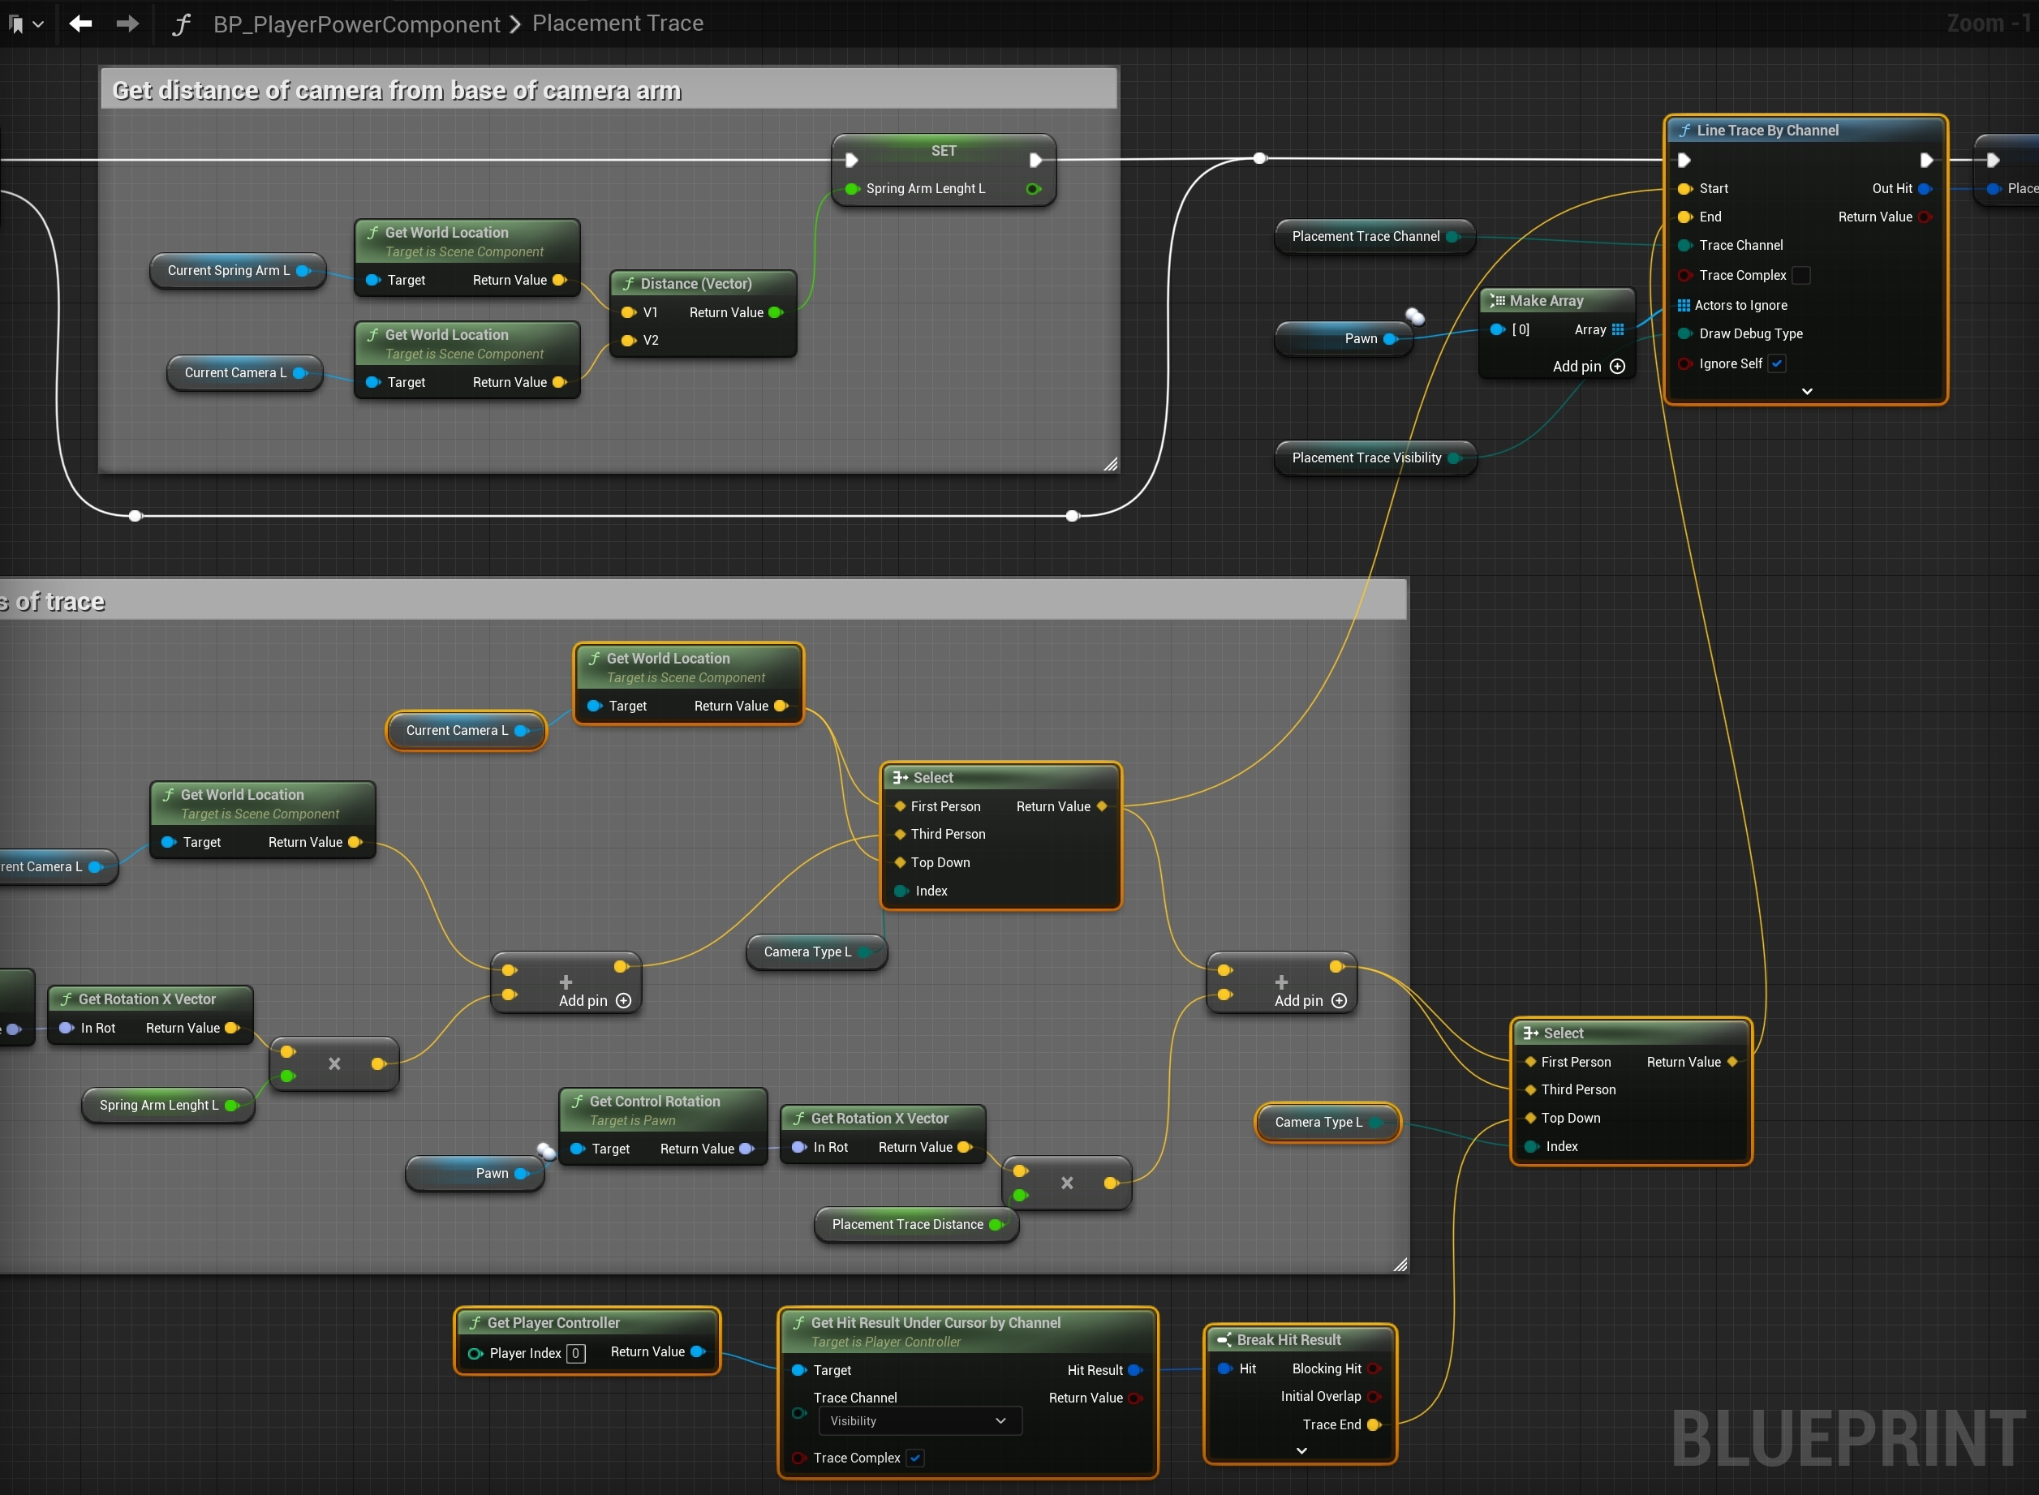
Task: Expand Break Hit Result node pins
Action: [1301, 1450]
